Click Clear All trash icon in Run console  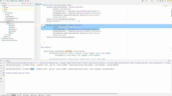point(3,75)
